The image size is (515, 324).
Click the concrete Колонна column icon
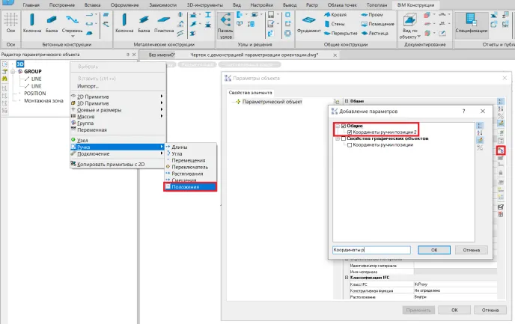pos(32,22)
